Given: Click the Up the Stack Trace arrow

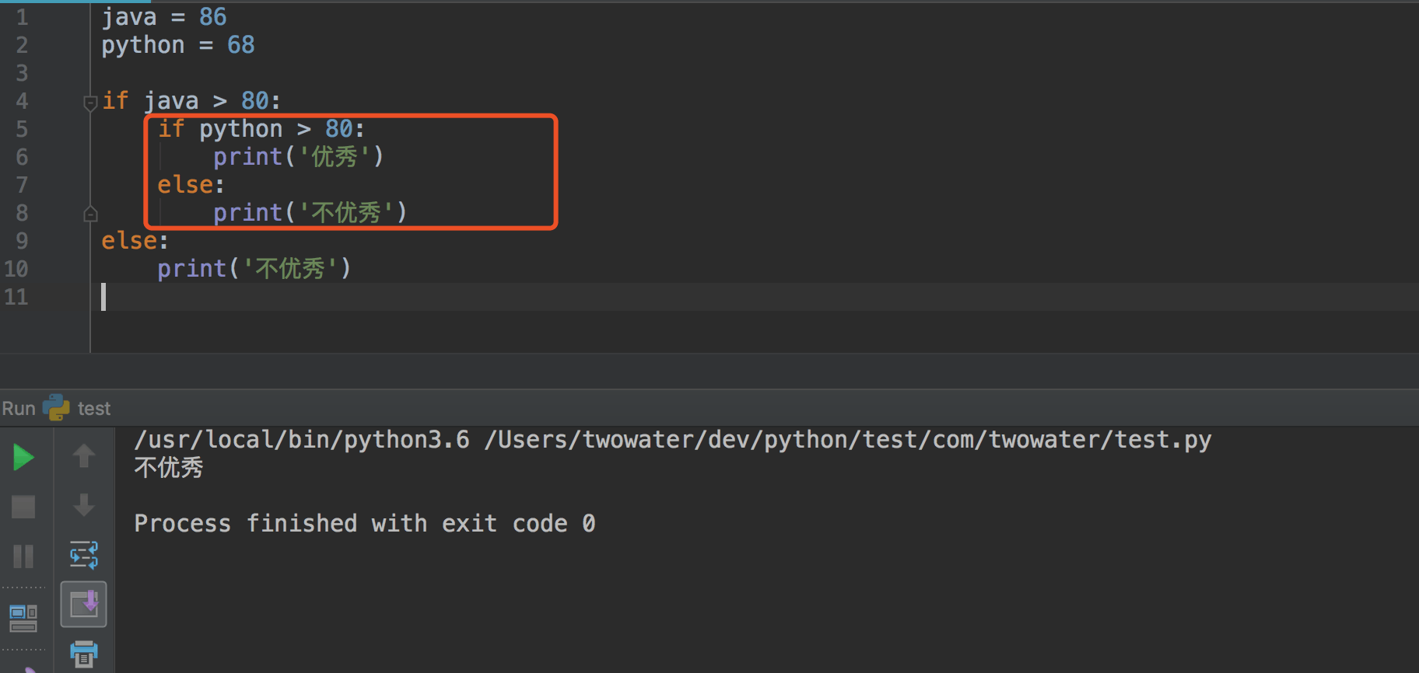Looking at the screenshot, I should pos(84,455).
